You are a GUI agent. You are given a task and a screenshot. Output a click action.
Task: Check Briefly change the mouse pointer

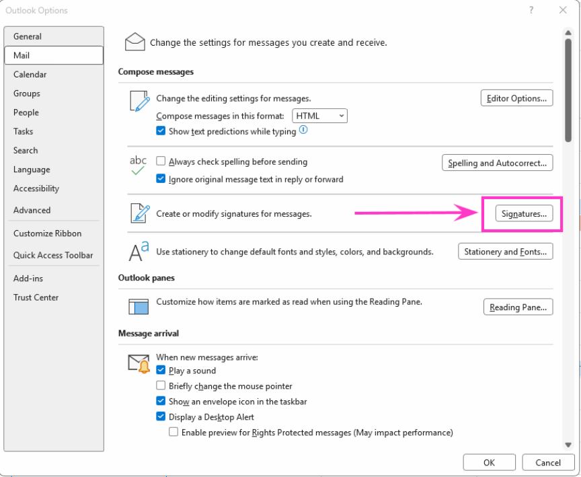pos(161,386)
